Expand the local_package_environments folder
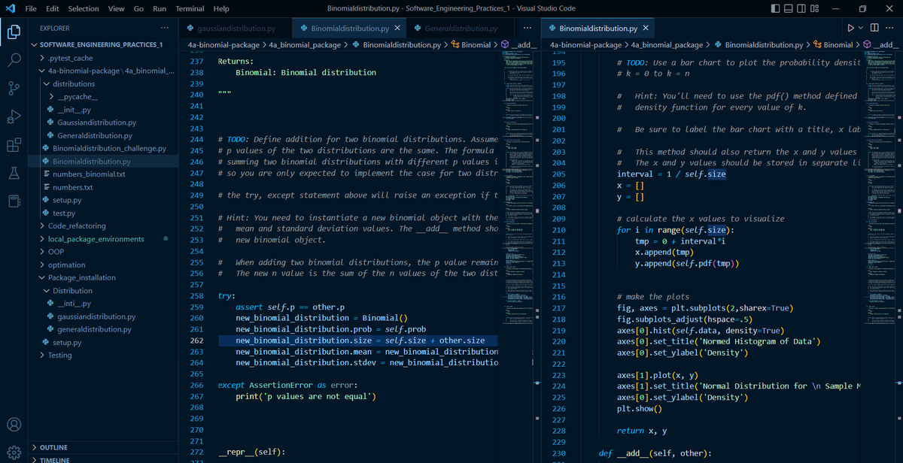 [x=104, y=239]
